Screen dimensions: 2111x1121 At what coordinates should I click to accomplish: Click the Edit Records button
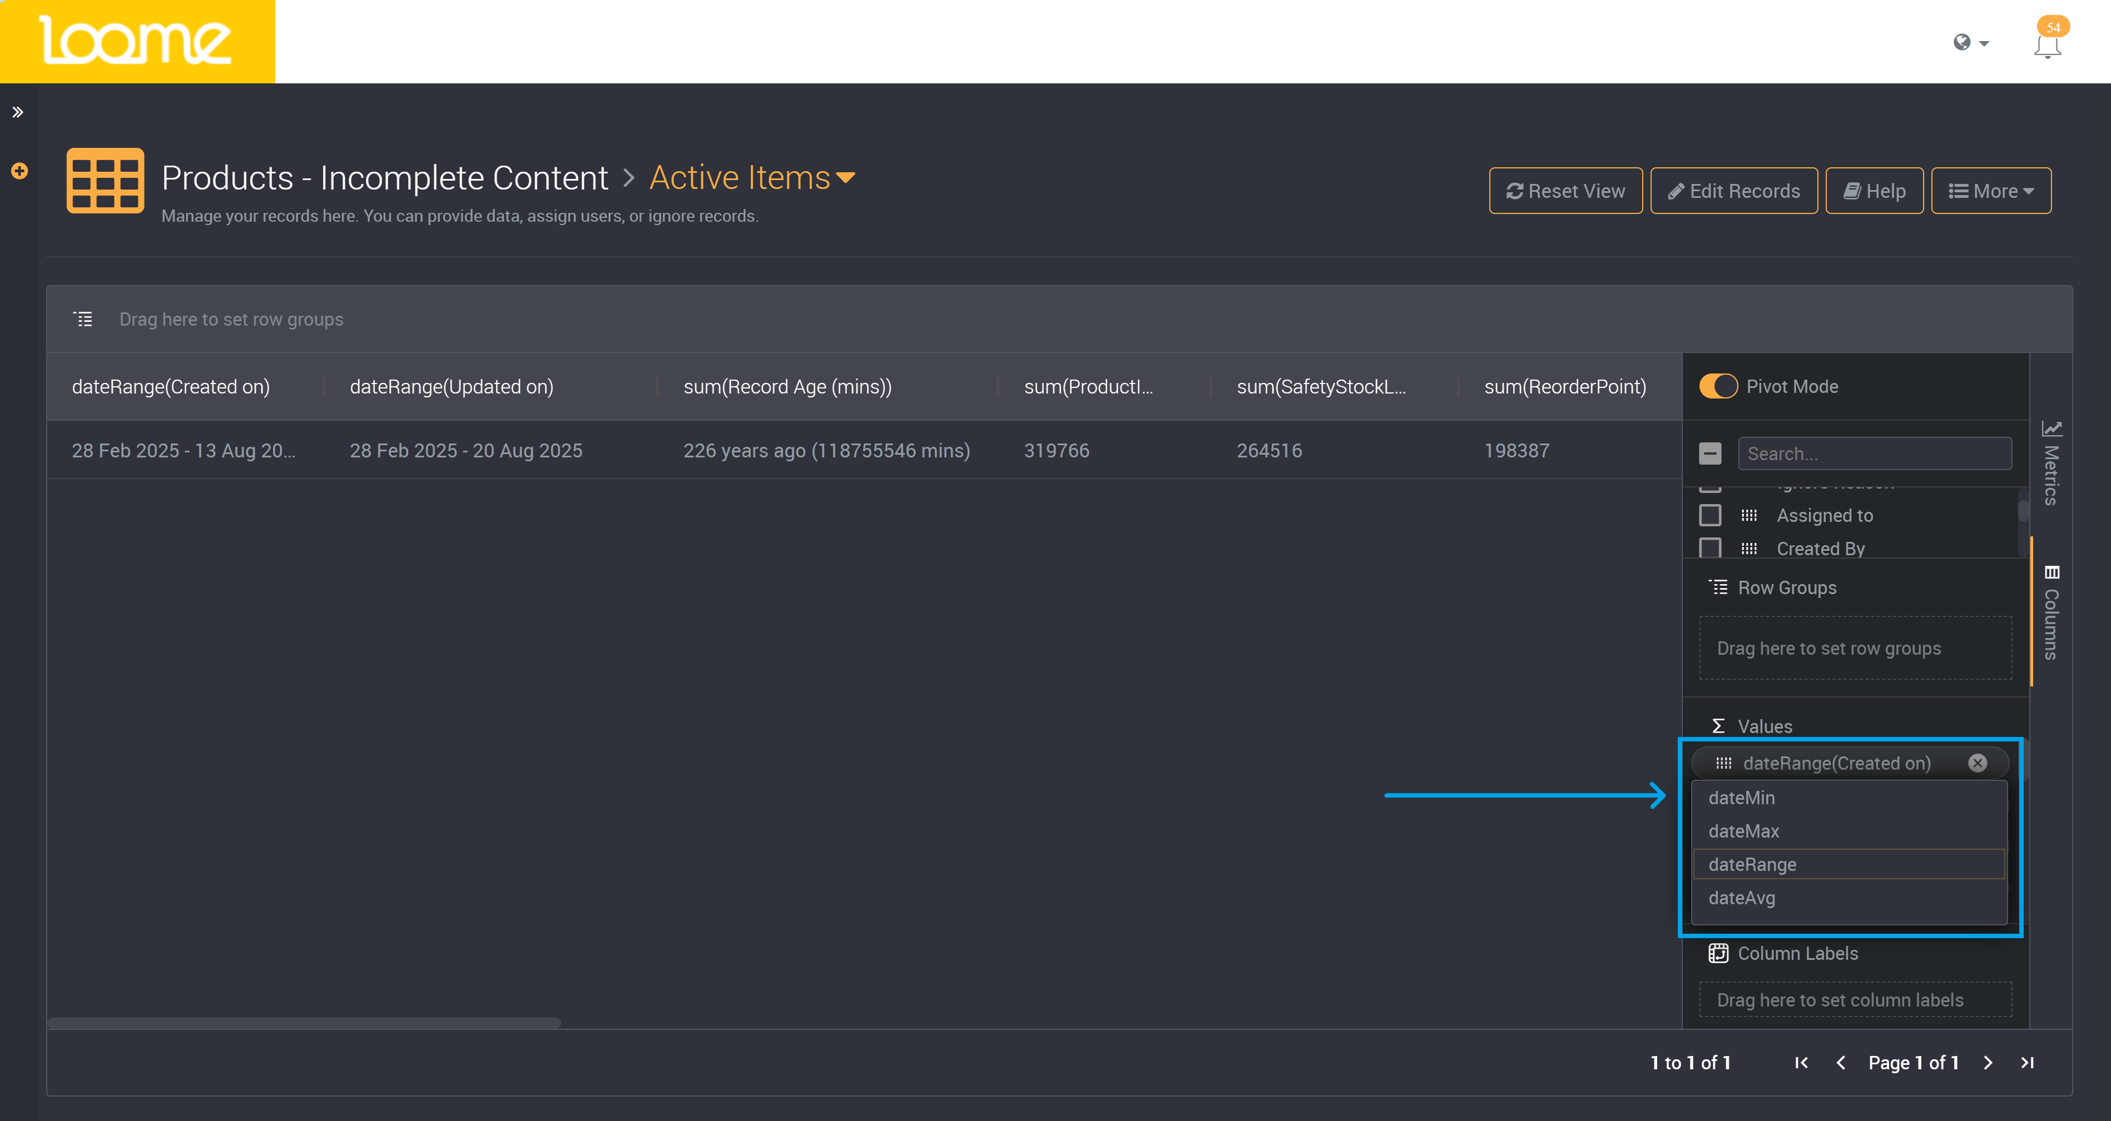pos(1733,191)
